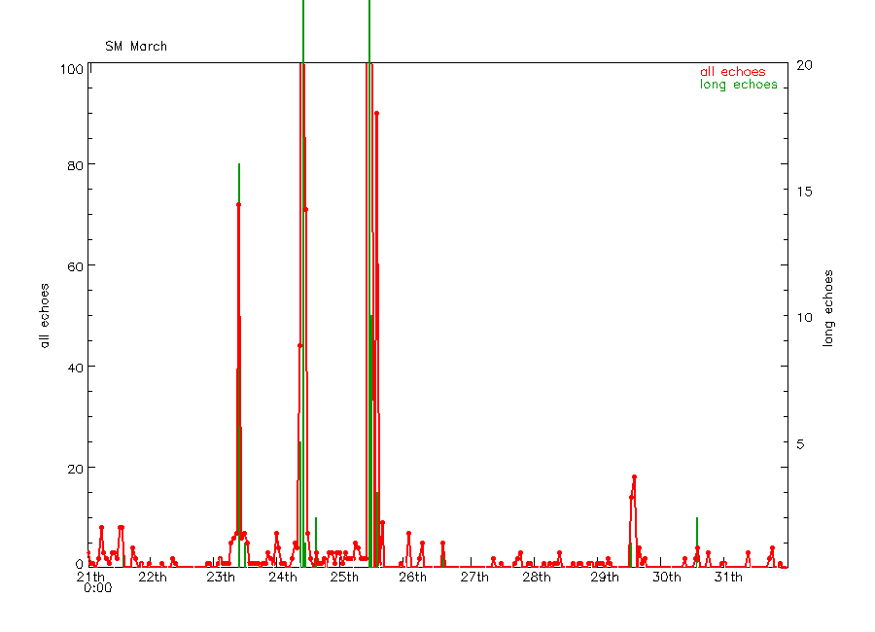Screen dimensions: 875x632
Task: Click the vertical 'all echoes' axis title
Action: [x=45, y=315]
